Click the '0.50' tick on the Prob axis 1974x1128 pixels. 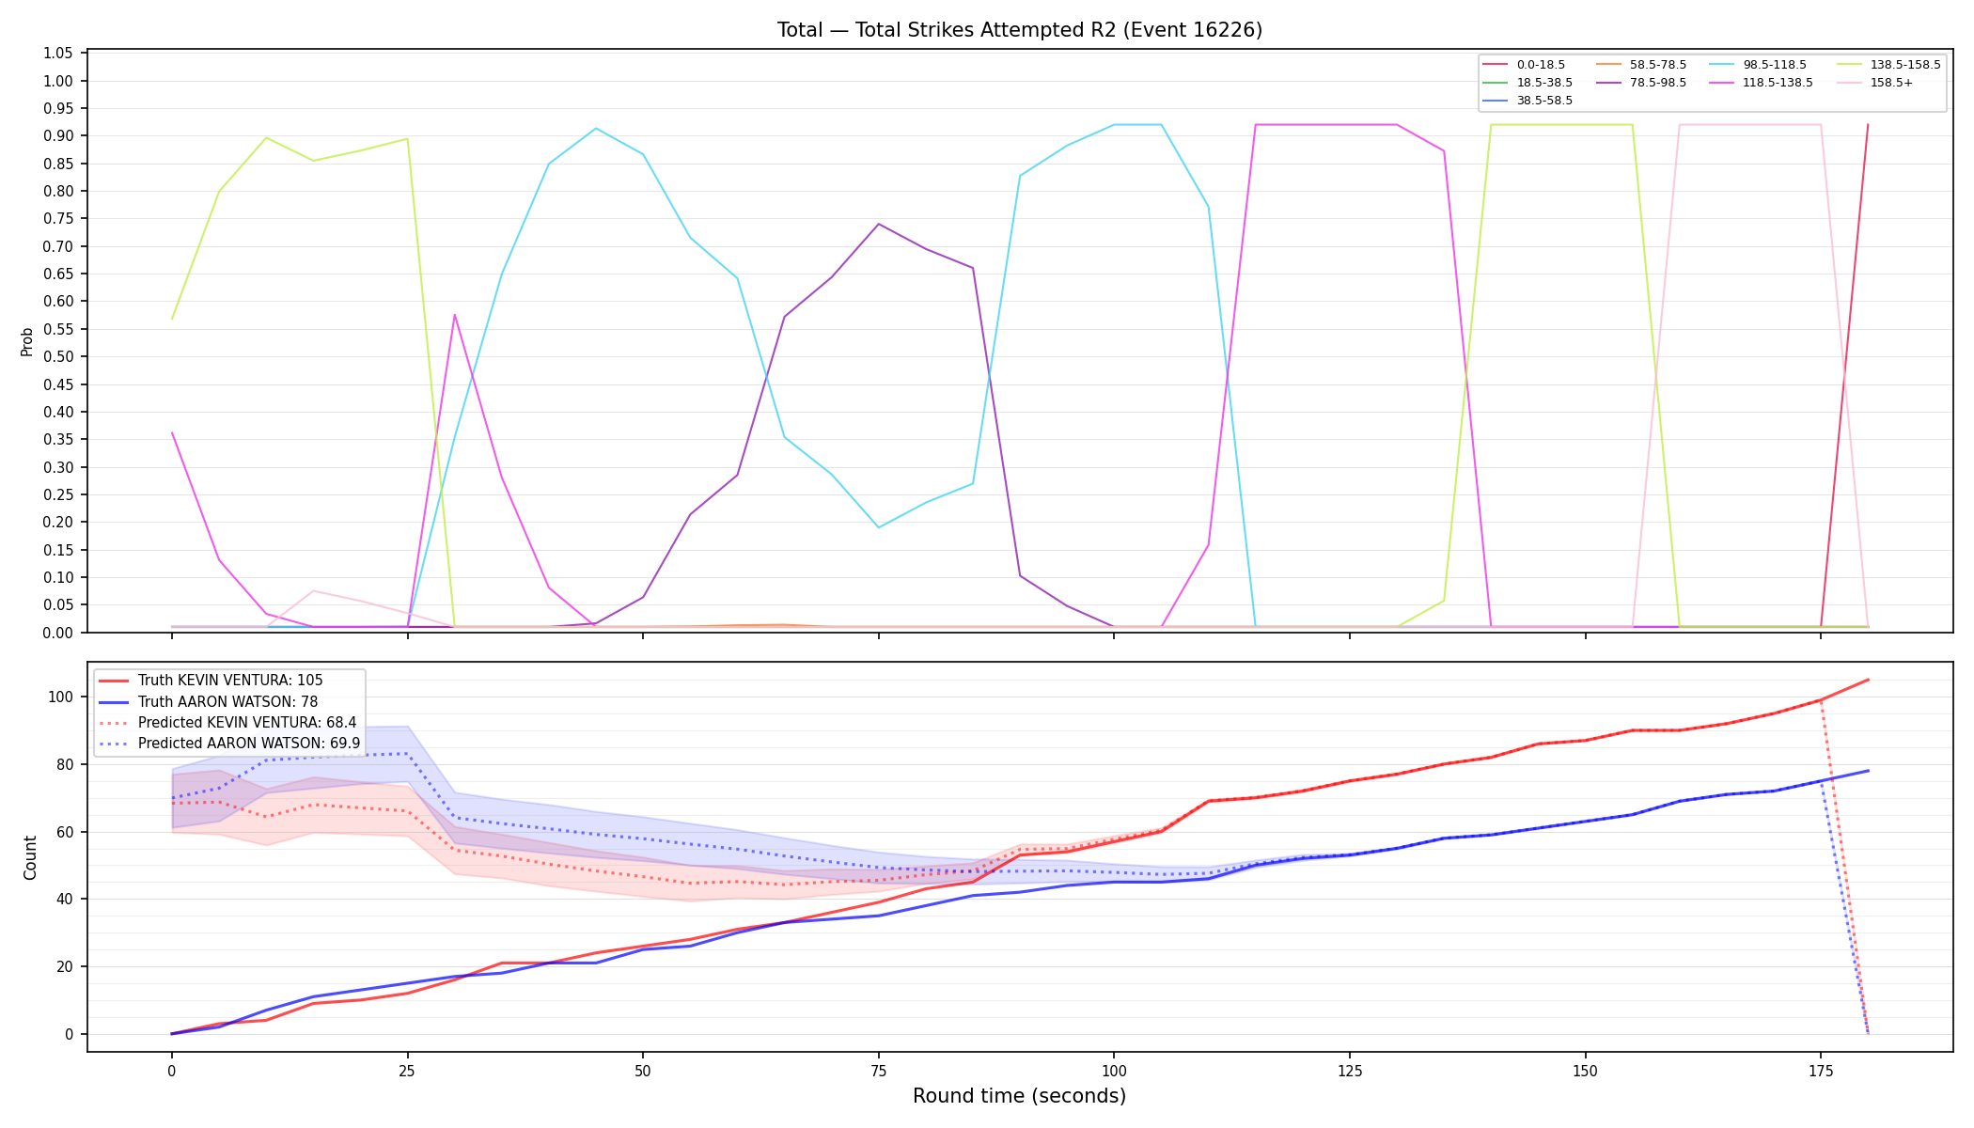pyautogui.click(x=58, y=357)
